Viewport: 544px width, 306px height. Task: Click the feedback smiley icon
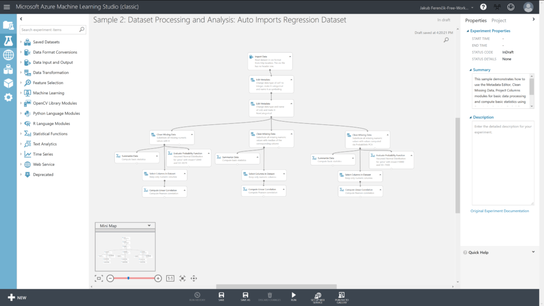pyautogui.click(x=511, y=7)
